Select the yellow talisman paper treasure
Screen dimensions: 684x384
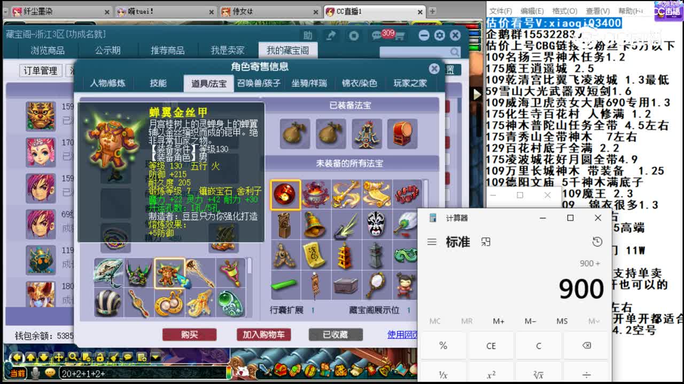(x=316, y=255)
